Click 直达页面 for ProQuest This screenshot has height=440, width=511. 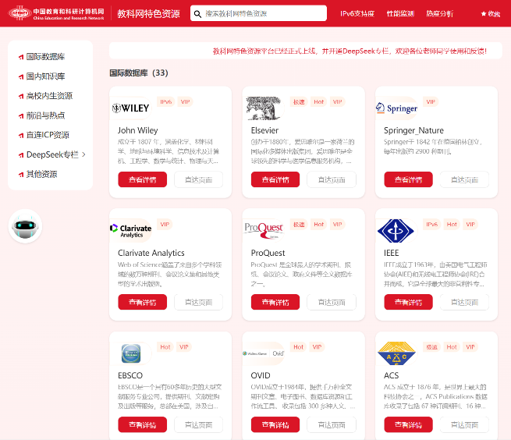(332, 302)
